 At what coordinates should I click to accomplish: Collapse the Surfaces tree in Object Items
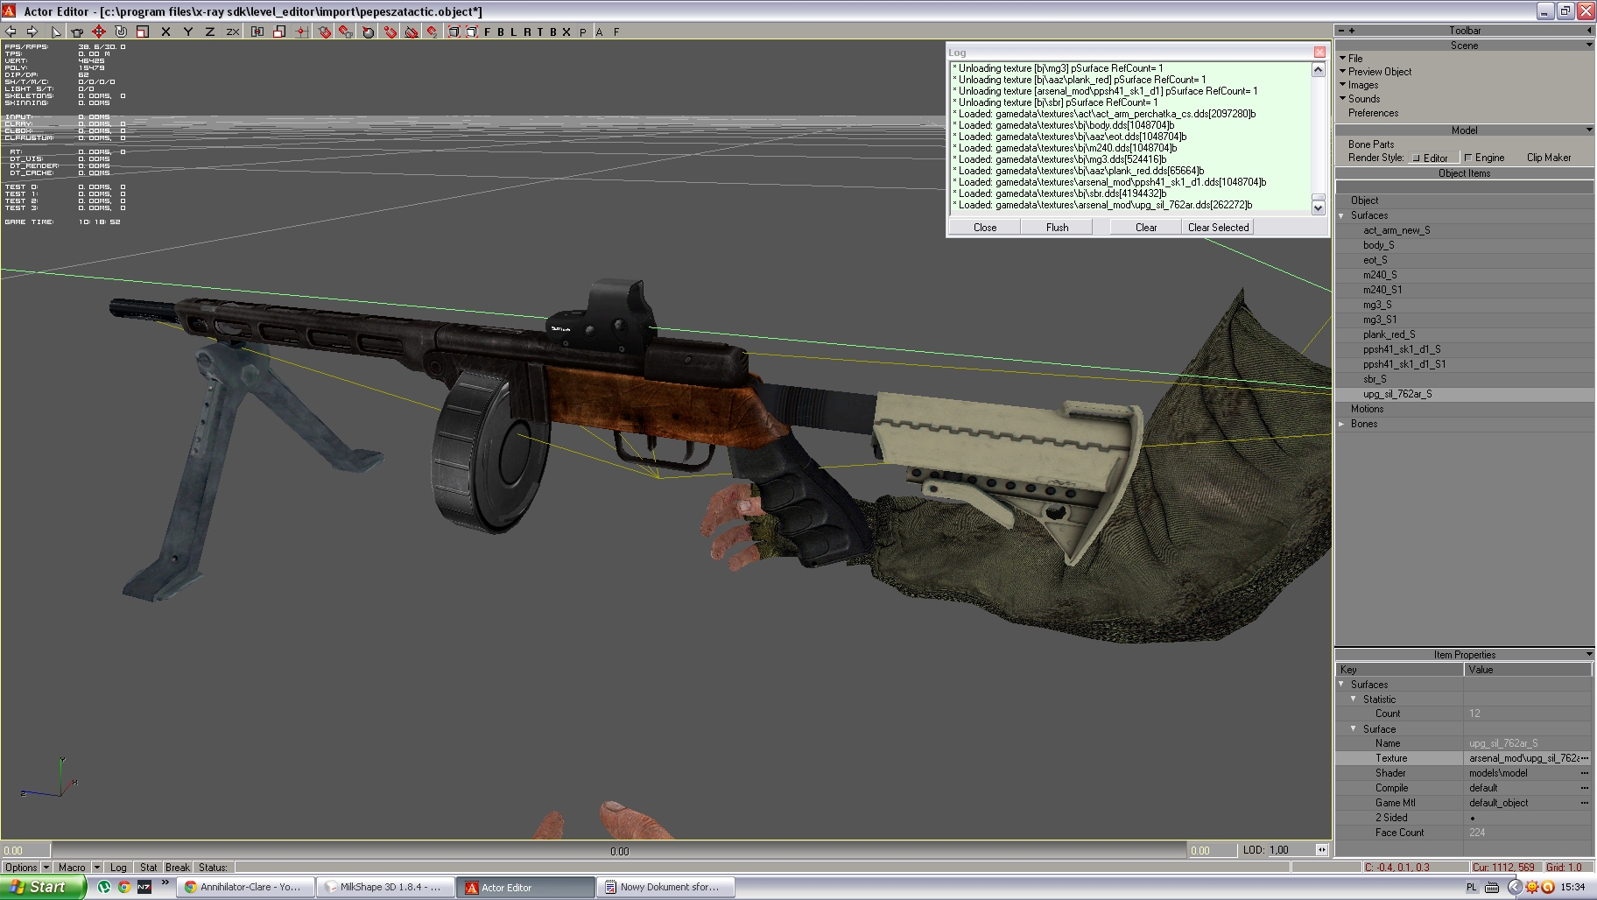click(x=1341, y=215)
